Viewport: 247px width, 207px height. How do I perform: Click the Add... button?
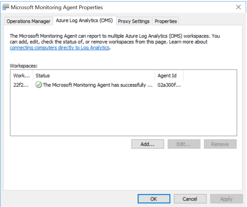click(148, 144)
